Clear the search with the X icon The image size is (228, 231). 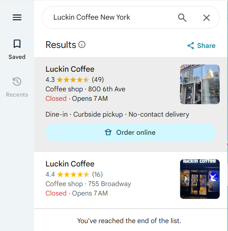click(206, 18)
